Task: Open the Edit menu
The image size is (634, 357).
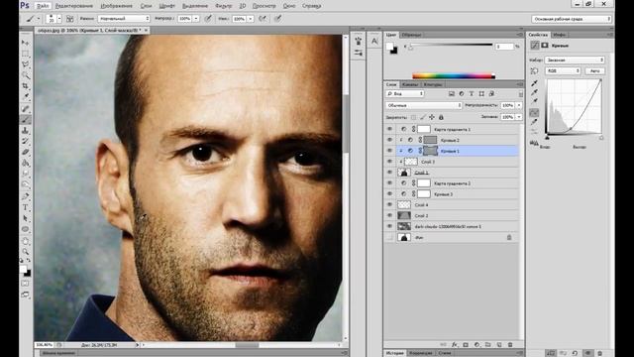Action: [x=74, y=6]
